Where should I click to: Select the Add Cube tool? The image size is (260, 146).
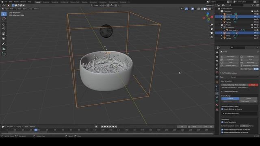click(x=4, y=54)
